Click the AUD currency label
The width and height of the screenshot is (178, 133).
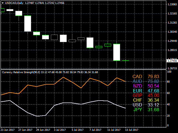(x=137, y=81)
